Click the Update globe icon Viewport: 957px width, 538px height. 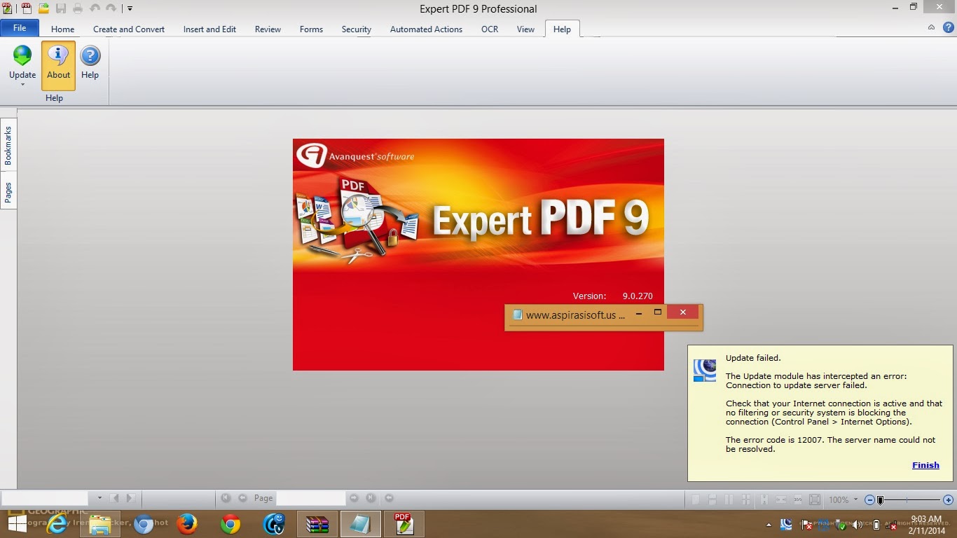click(22, 56)
